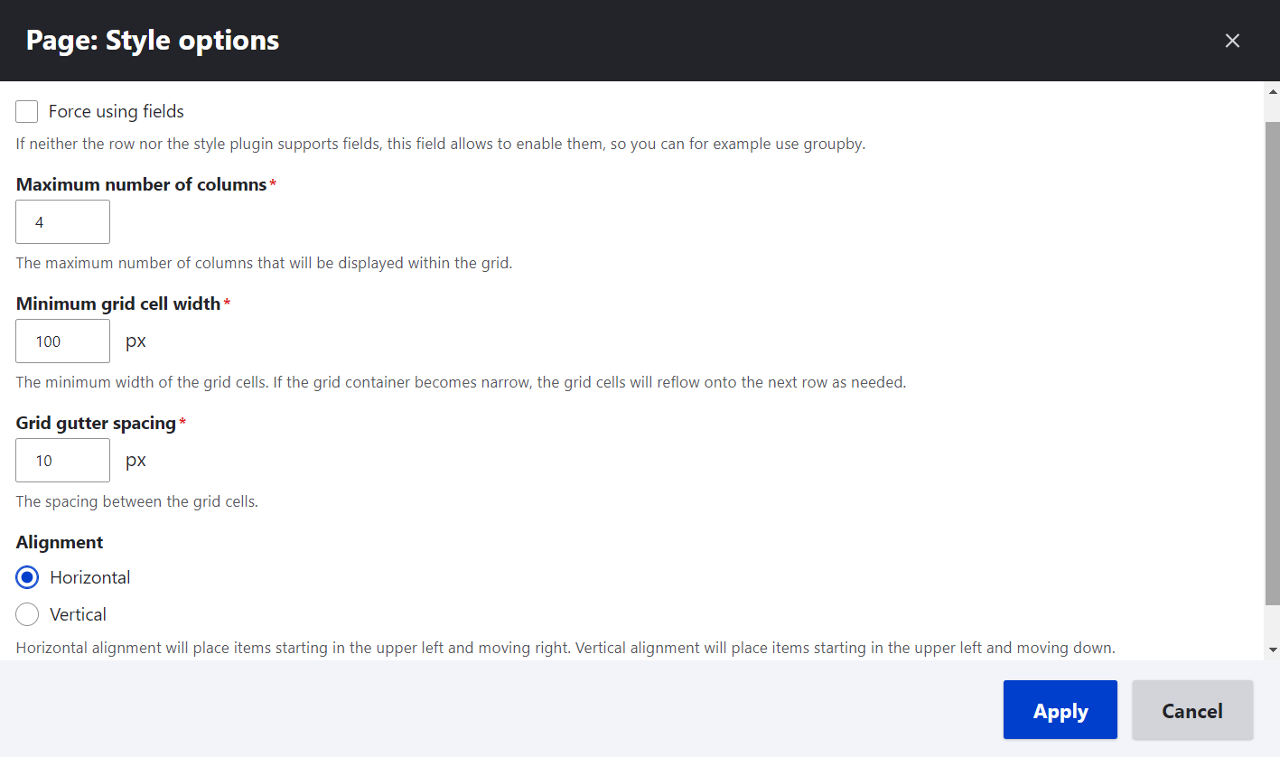Click the Page: Style options title

151,40
